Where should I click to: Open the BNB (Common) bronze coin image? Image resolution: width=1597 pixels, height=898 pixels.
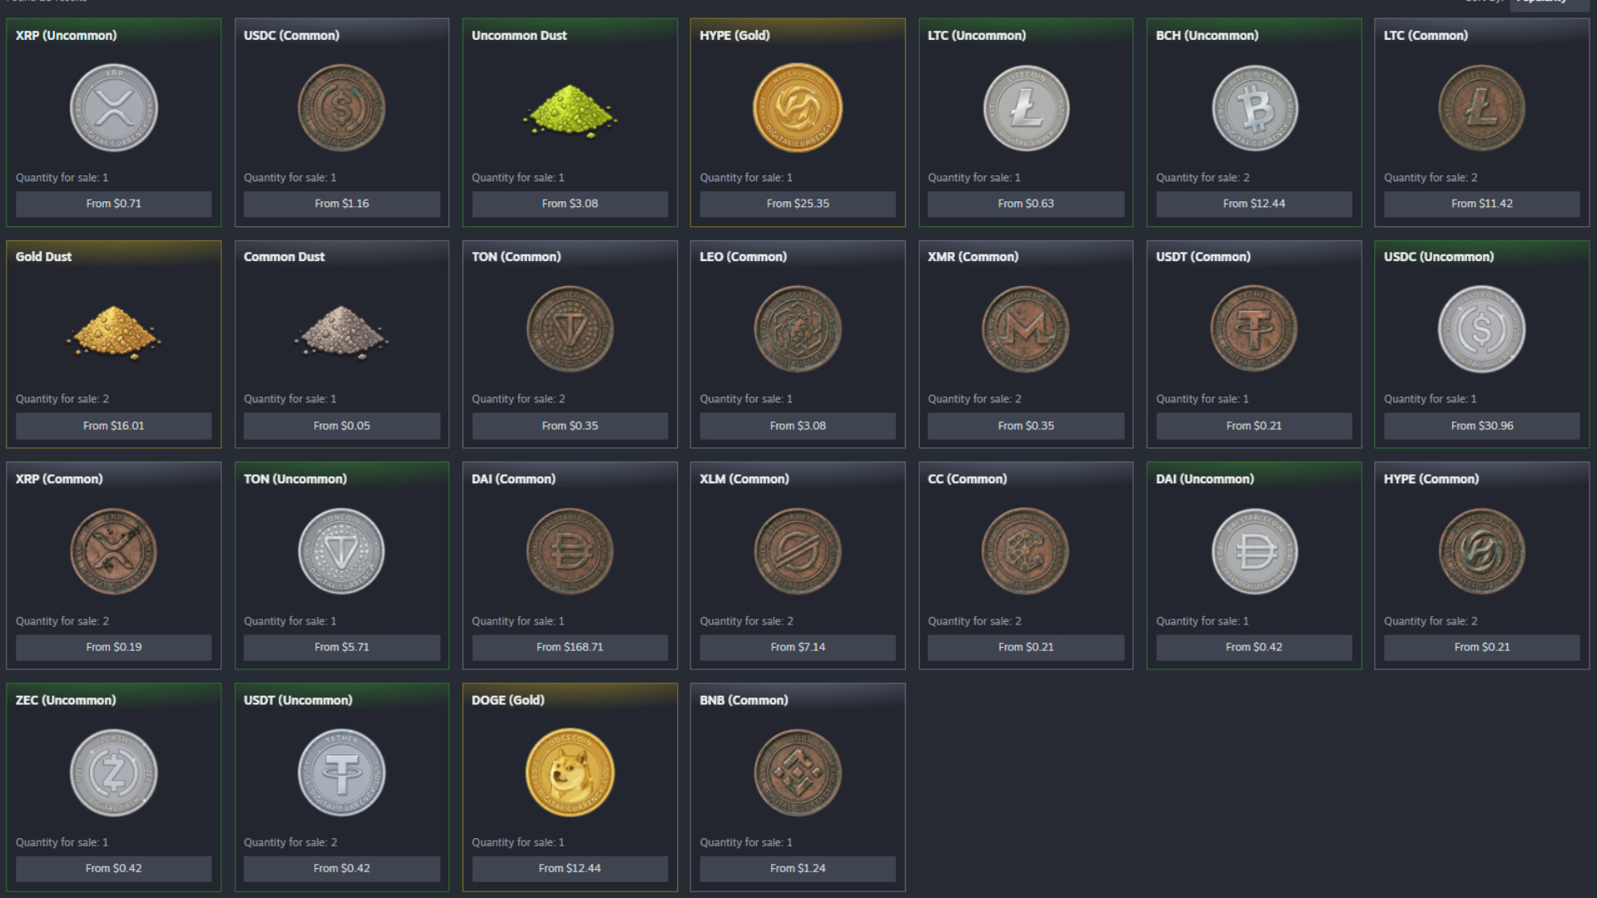(x=798, y=773)
